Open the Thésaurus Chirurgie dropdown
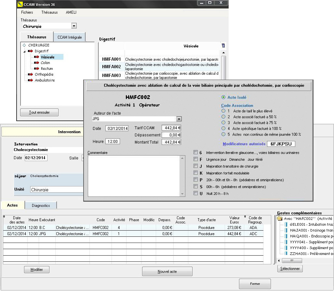 point(74,26)
